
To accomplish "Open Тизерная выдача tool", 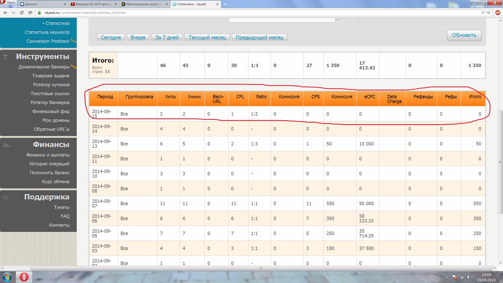I will 51,76.
